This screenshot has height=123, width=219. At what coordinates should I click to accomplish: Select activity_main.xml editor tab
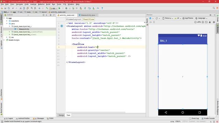[67, 15]
